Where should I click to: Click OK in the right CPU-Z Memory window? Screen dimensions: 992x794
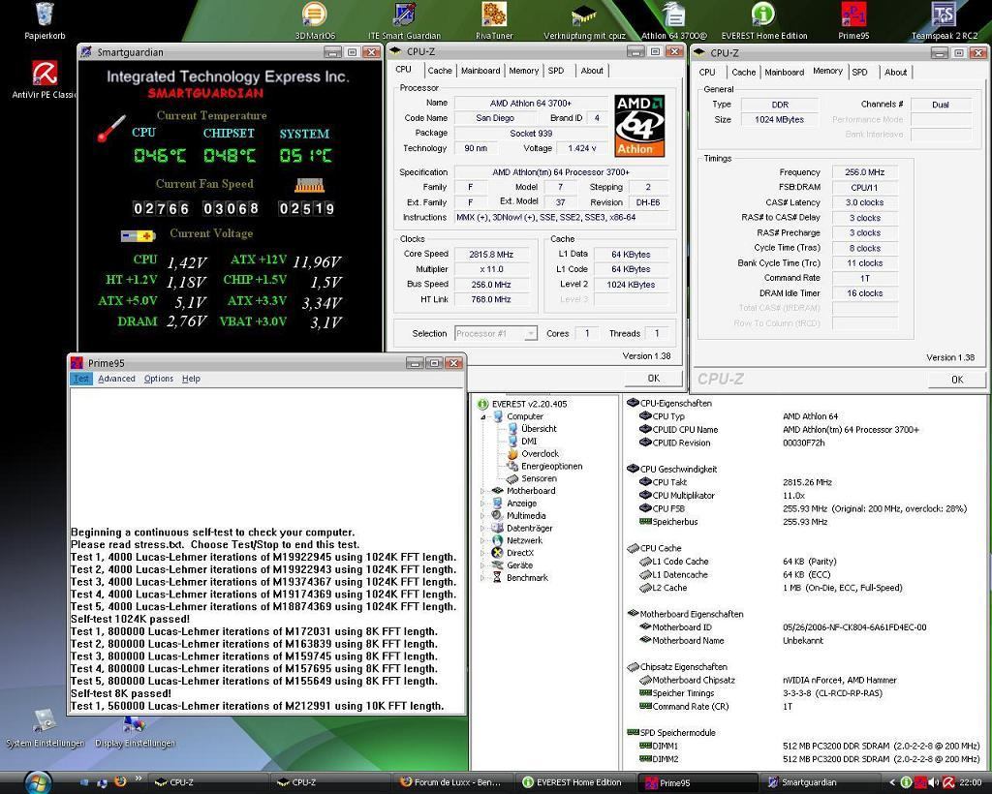click(x=957, y=380)
